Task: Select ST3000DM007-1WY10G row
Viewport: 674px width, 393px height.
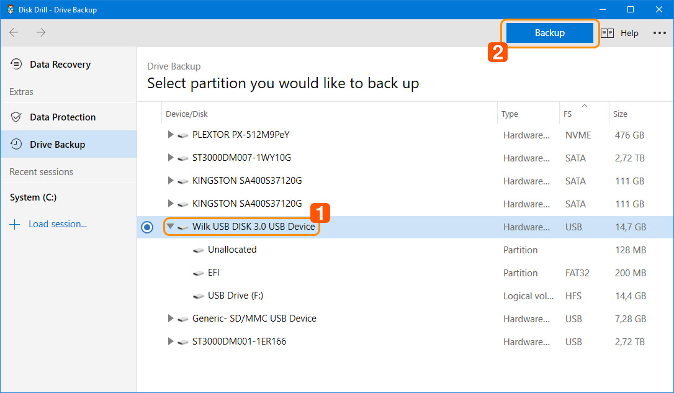Action: click(x=405, y=158)
